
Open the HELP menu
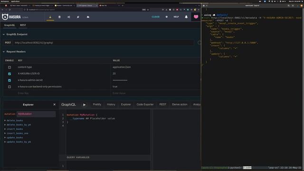pyautogui.click(x=176, y=17)
